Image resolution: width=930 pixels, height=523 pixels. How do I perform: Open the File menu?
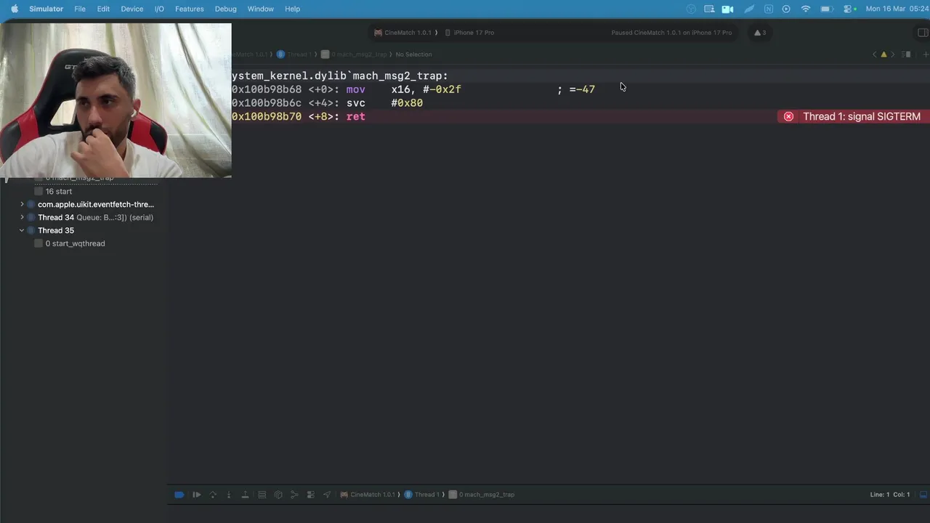coord(80,9)
